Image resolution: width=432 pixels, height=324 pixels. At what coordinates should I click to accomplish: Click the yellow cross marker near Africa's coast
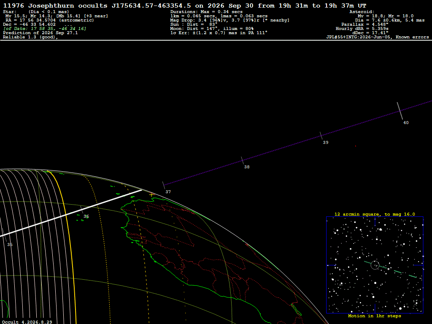[151, 195]
